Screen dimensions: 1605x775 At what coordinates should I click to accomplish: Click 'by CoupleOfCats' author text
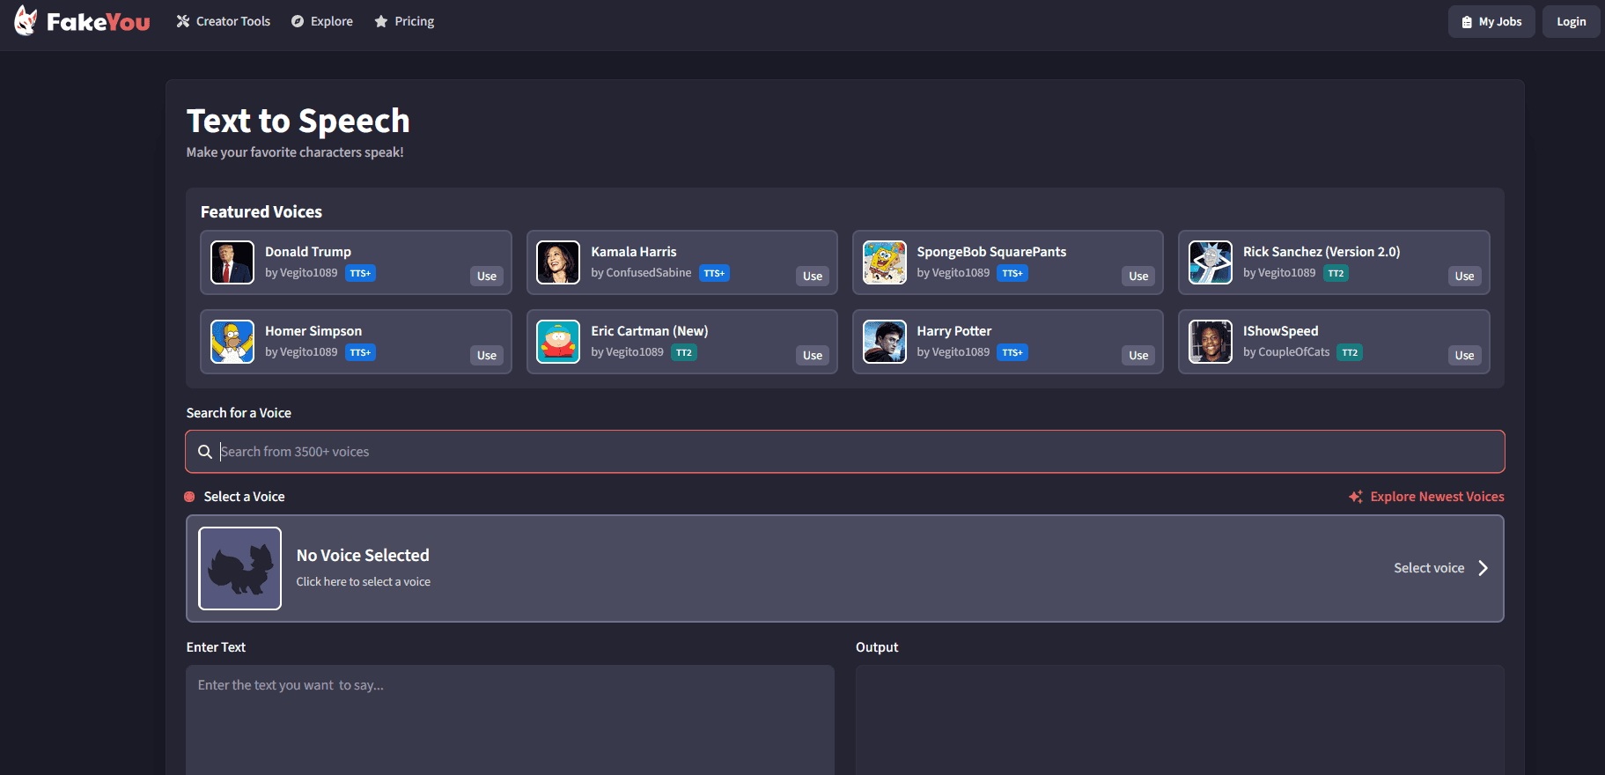click(x=1286, y=352)
